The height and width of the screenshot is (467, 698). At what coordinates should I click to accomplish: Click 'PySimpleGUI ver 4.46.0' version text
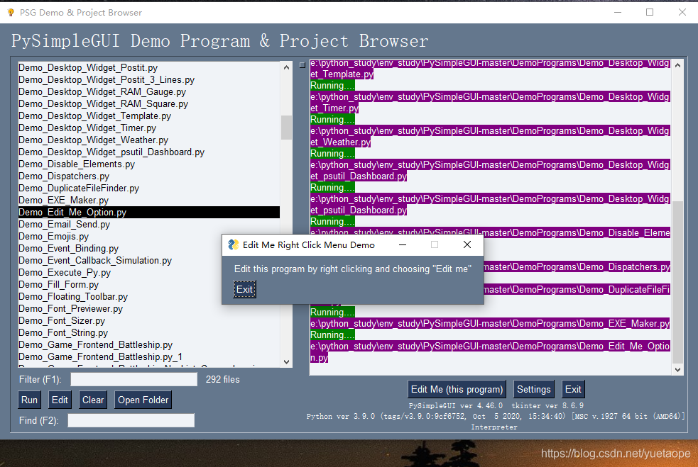point(456,405)
